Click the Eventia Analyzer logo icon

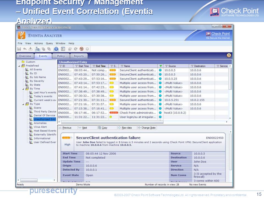tap(21, 35)
